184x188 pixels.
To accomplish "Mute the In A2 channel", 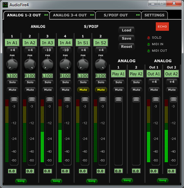I will (x=30, y=90).
